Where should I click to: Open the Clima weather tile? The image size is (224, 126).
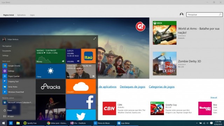pyautogui.click(x=50, y=71)
